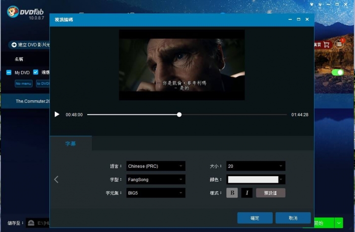Open the DVDFab skin shirt icon
The width and height of the screenshot is (355, 232).
[x=312, y=4]
